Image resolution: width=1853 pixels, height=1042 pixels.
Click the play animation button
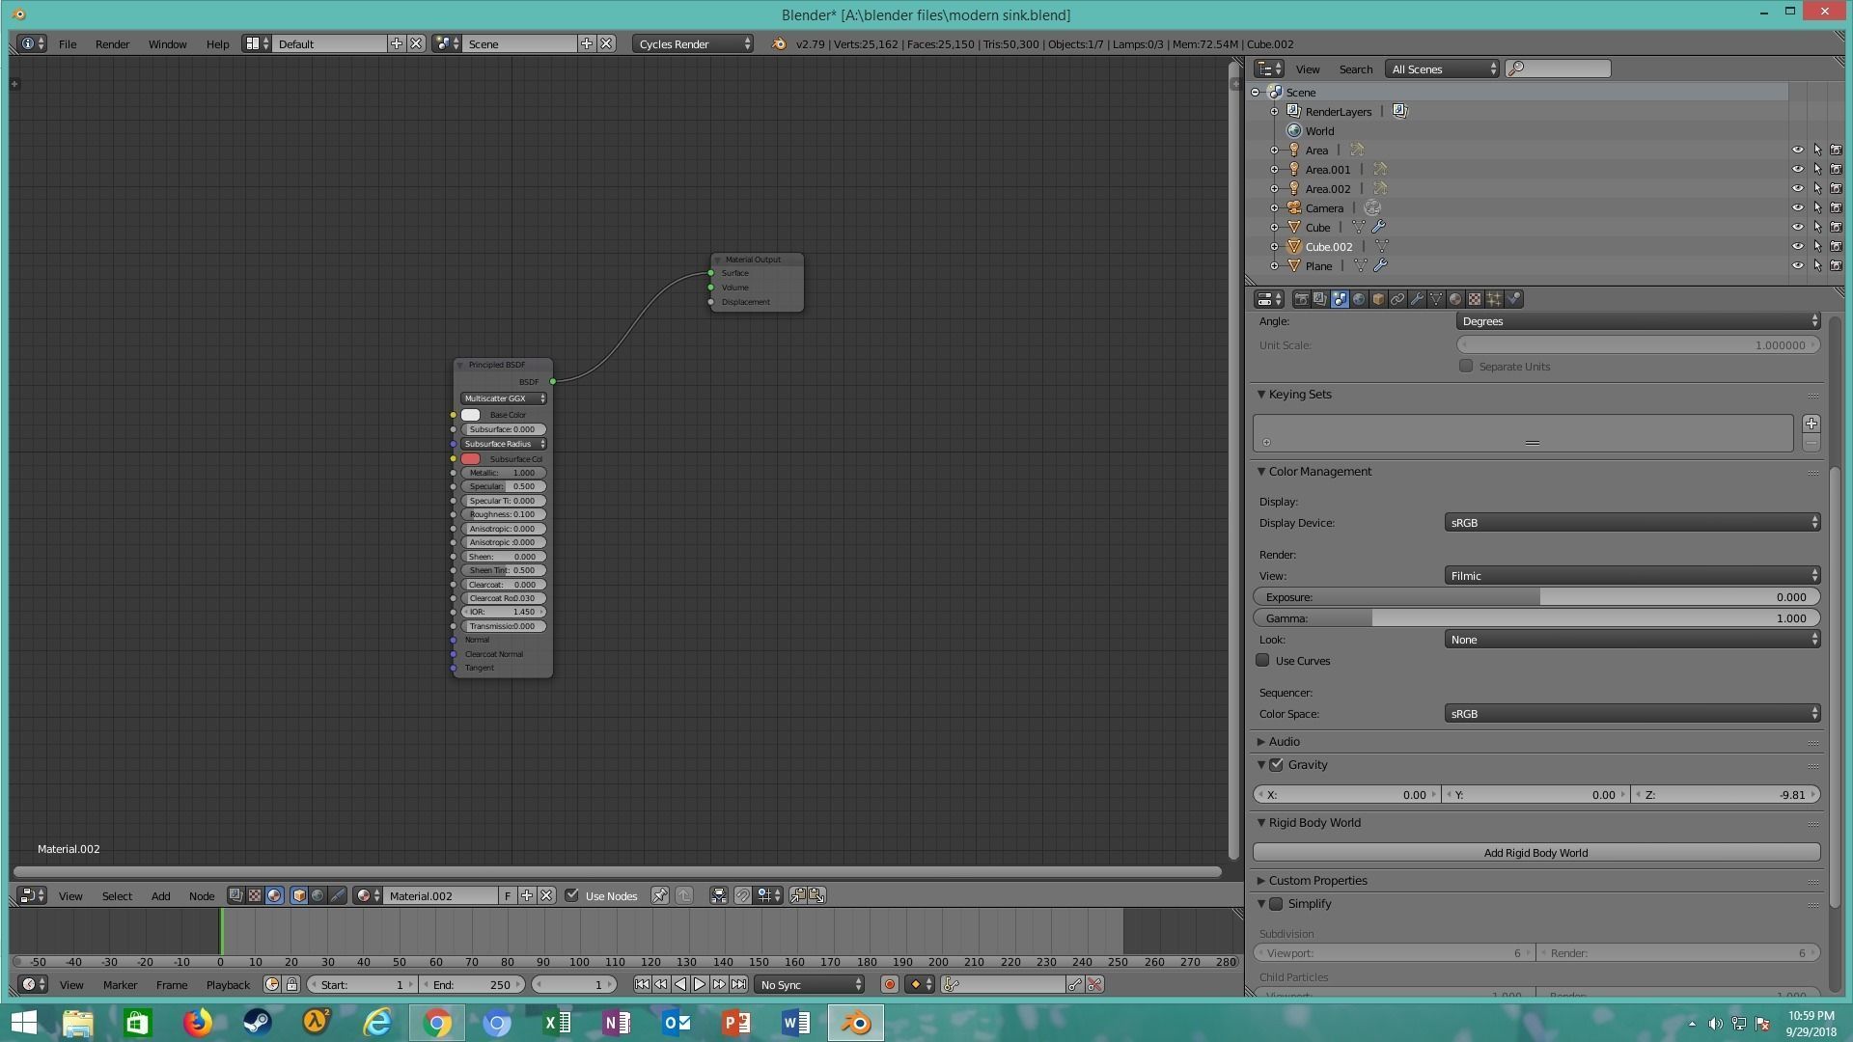pos(700,984)
